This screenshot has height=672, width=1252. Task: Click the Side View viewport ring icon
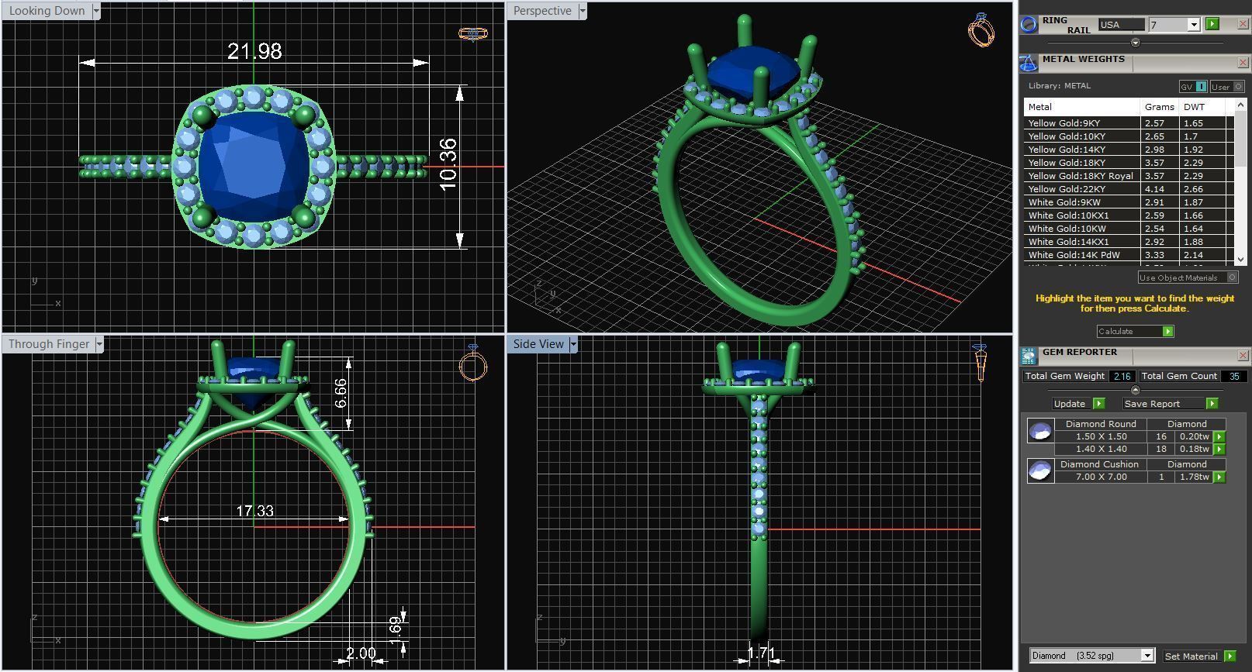[x=980, y=363]
